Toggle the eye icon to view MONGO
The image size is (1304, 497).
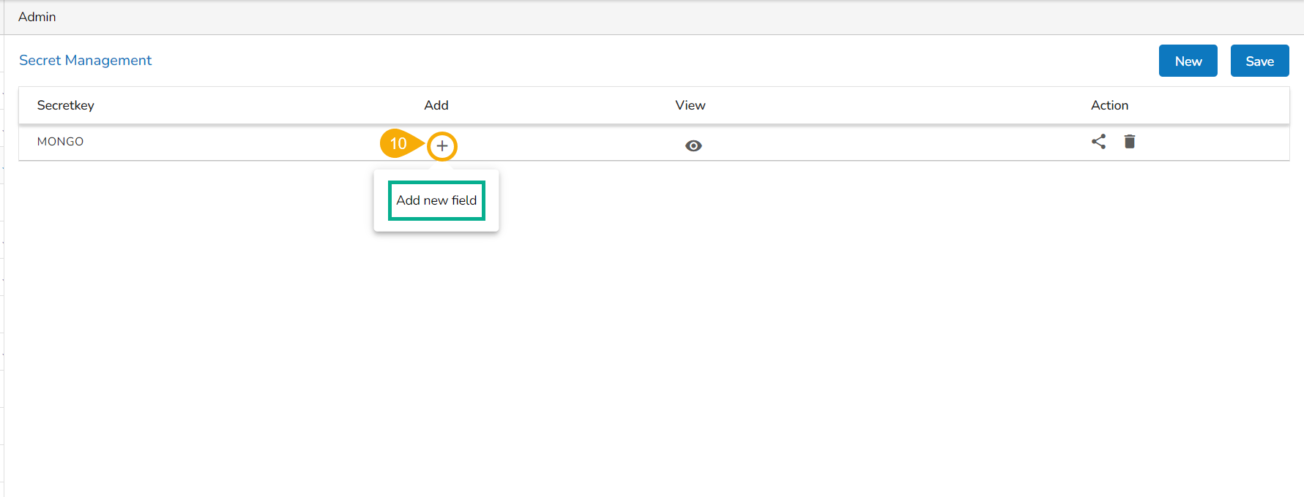[x=693, y=145]
